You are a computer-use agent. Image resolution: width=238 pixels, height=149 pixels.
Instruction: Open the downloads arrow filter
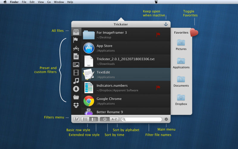click(x=76, y=89)
